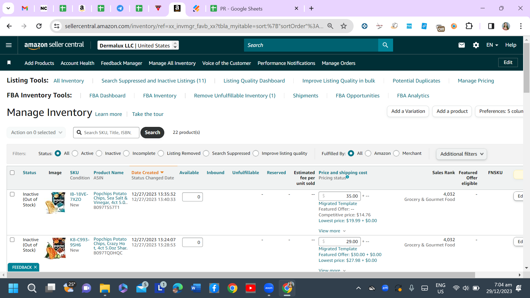Click the browser back arrow

click(x=9, y=26)
